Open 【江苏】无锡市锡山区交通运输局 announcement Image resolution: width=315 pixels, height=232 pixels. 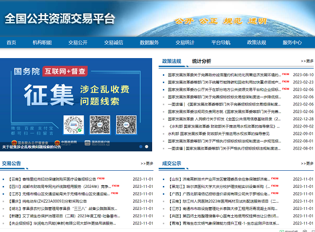coord(59,194)
